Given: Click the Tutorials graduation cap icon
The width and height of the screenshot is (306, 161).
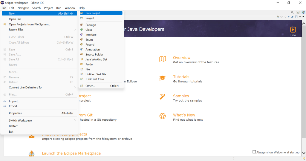Looking at the screenshot, I should coord(162,78).
